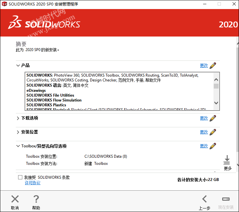
Task: Select SOLIDWORKS File Utilities in the product list
Action: pos(50,95)
